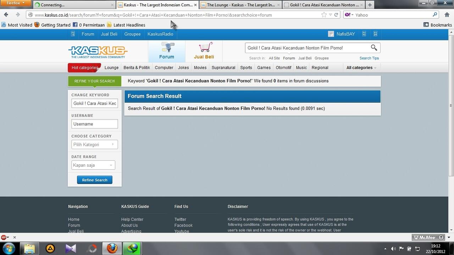
Task: Click the NafisBAY user avatar
Action: [331, 34]
